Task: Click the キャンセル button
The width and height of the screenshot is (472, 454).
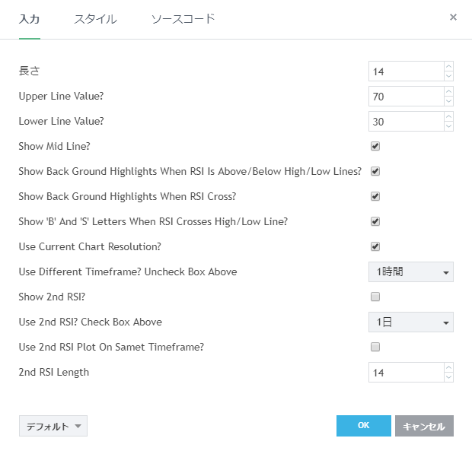Action: point(424,426)
